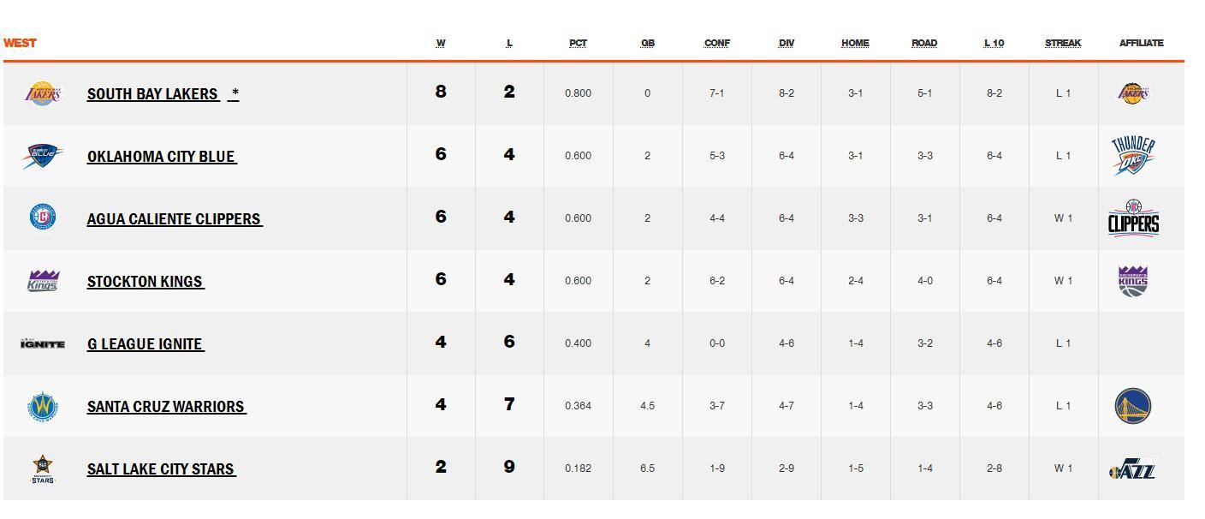Open the Utah Jazz affiliate logo
1205x519 pixels.
[x=1133, y=469]
